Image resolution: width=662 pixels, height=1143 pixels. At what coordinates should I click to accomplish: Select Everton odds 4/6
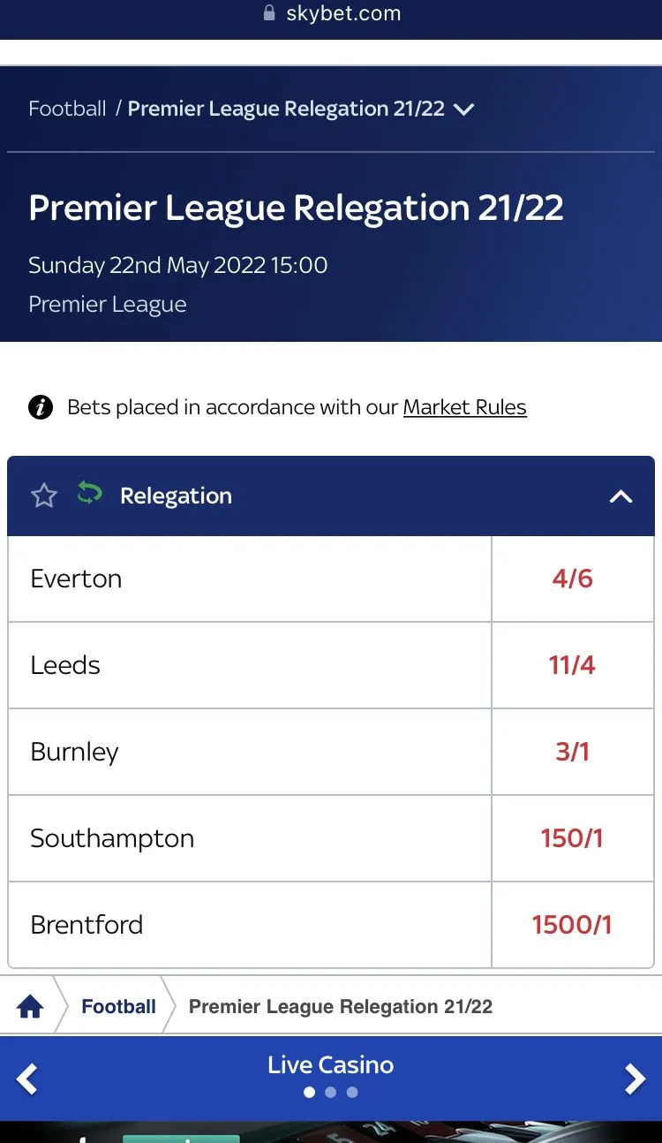tap(572, 579)
